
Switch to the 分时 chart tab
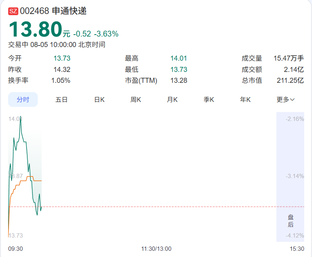pyautogui.click(x=23, y=100)
